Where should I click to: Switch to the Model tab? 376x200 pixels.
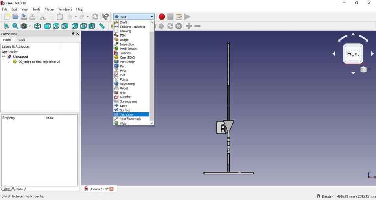7,40
